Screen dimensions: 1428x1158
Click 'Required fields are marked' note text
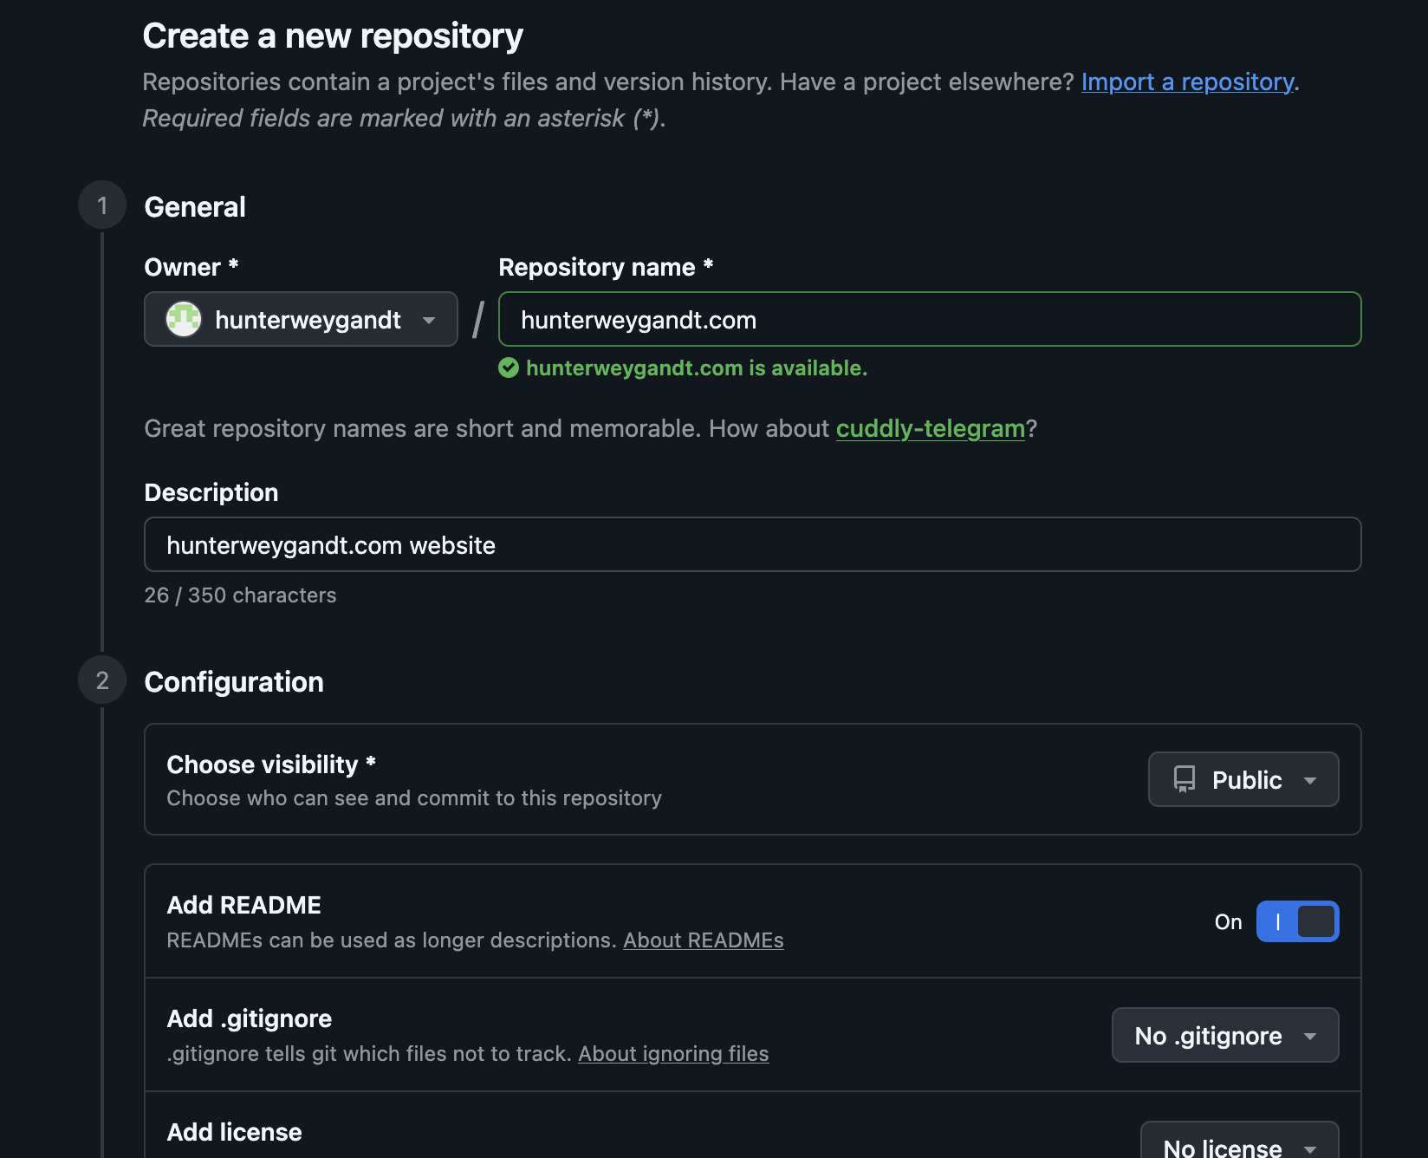404,118
